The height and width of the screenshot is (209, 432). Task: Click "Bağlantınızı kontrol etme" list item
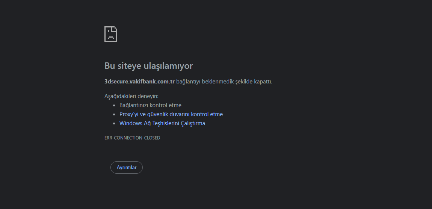coord(150,105)
